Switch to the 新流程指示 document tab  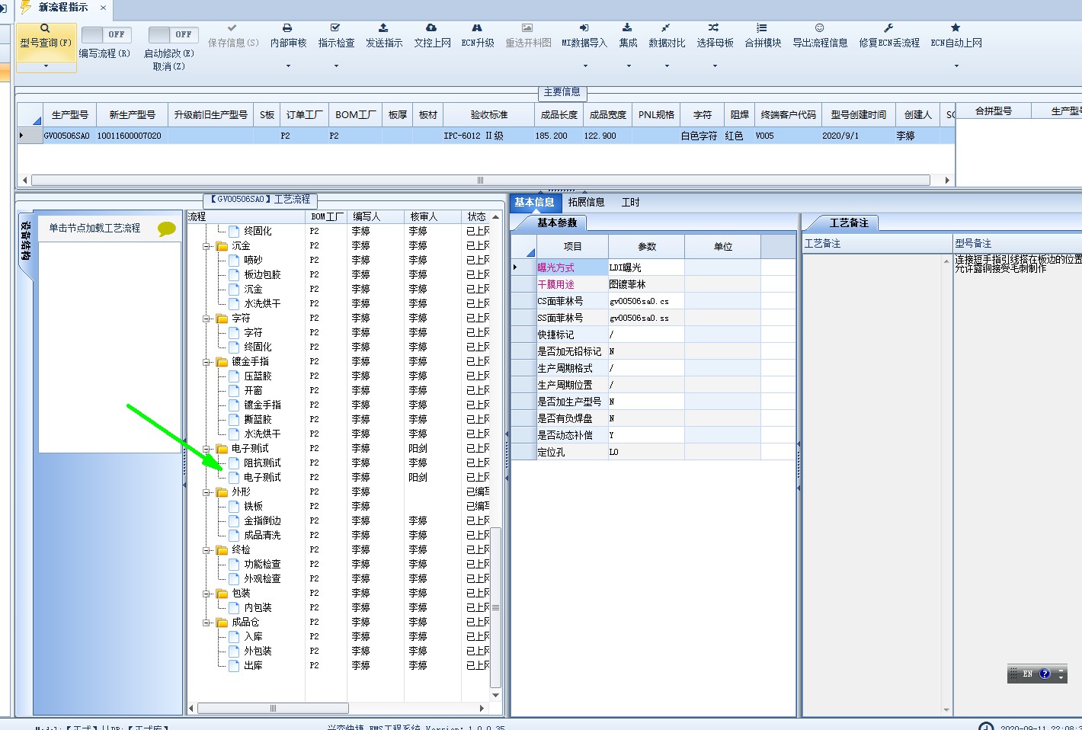click(63, 8)
